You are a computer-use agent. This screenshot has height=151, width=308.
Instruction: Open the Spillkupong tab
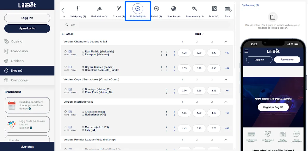(250, 5)
